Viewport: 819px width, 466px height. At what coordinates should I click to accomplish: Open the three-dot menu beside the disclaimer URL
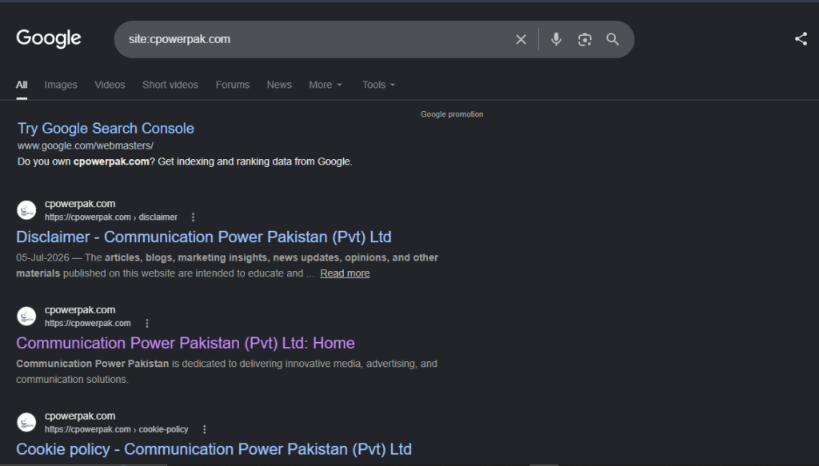point(193,217)
